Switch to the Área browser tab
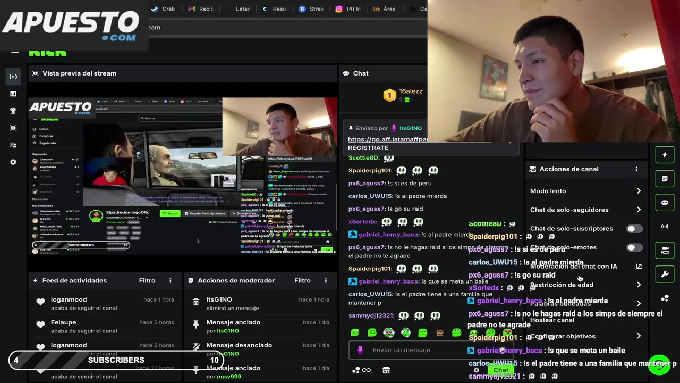Viewport: 680px width, 383px height. pyautogui.click(x=385, y=9)
